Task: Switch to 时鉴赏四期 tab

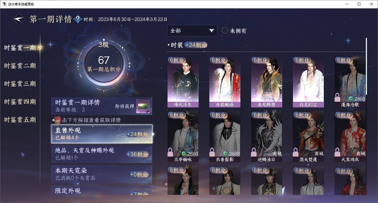Action: 20,102
